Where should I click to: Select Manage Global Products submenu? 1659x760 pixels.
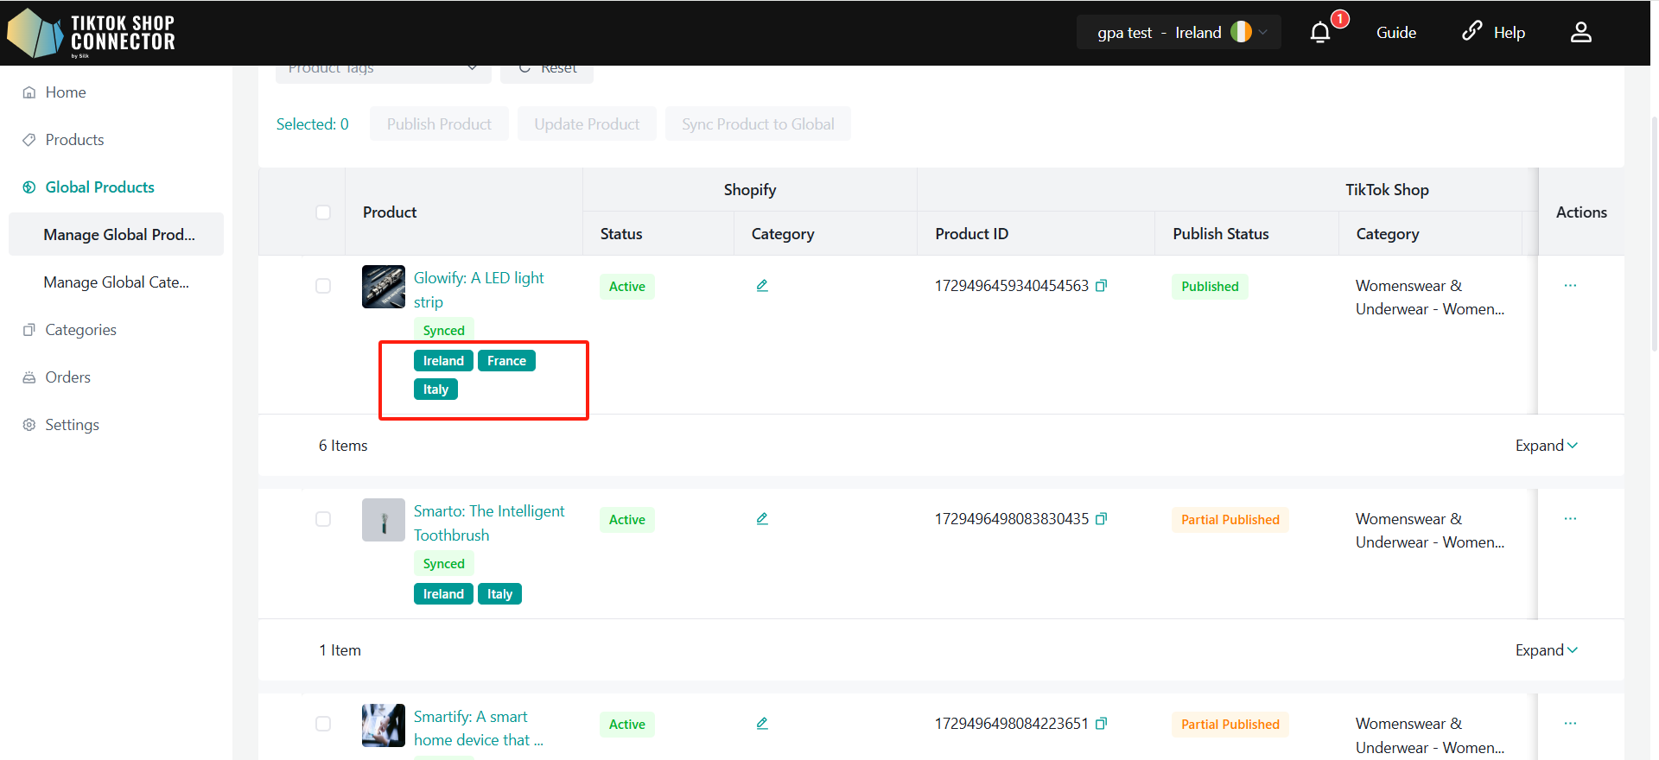(116, 235)
